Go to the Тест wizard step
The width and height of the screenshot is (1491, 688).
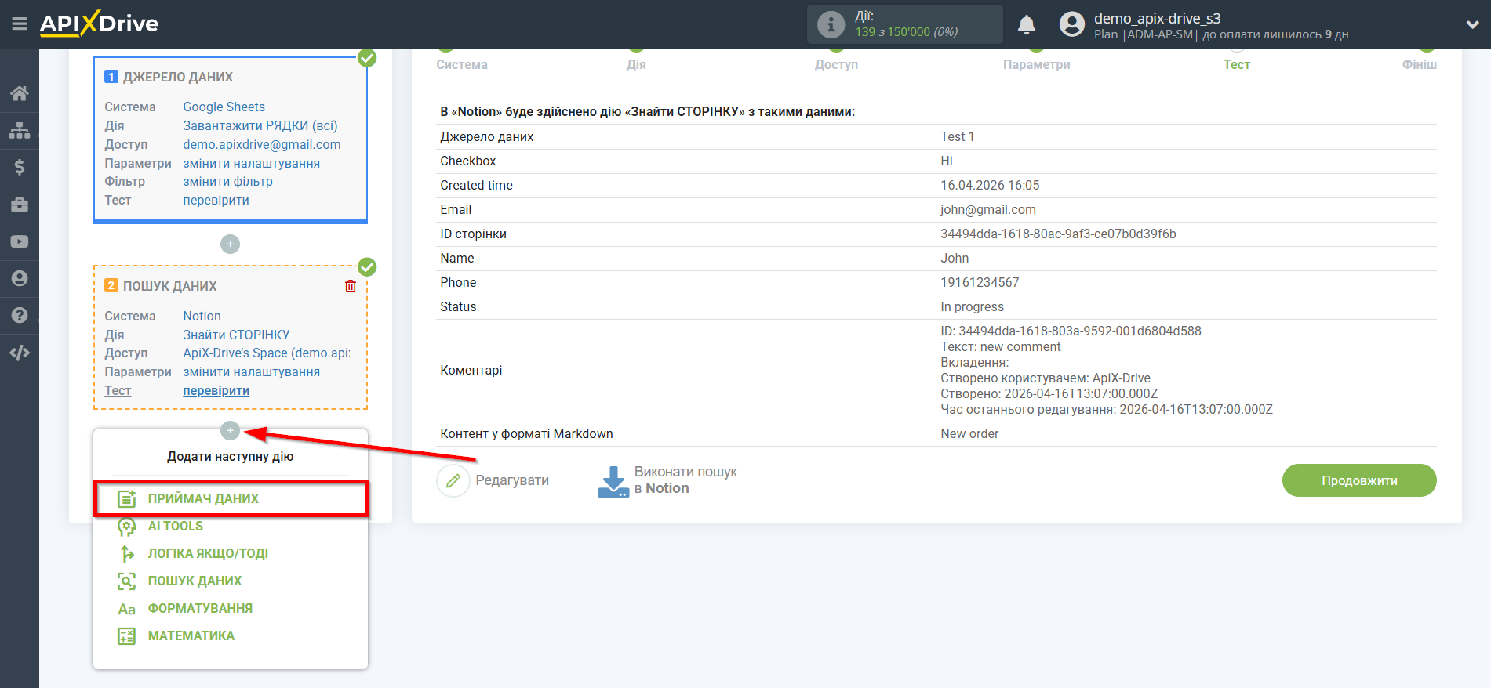pyautogui.click(x=1237, y=64)
